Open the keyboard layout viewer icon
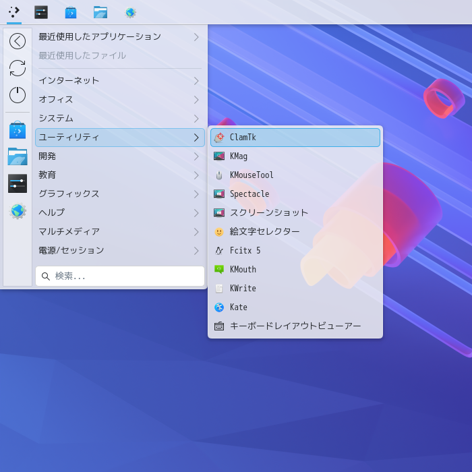This screenshot has height=472, width=472. (x=219, y=326)
